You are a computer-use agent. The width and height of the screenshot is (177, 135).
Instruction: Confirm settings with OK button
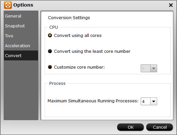click(x=130, y=127)
